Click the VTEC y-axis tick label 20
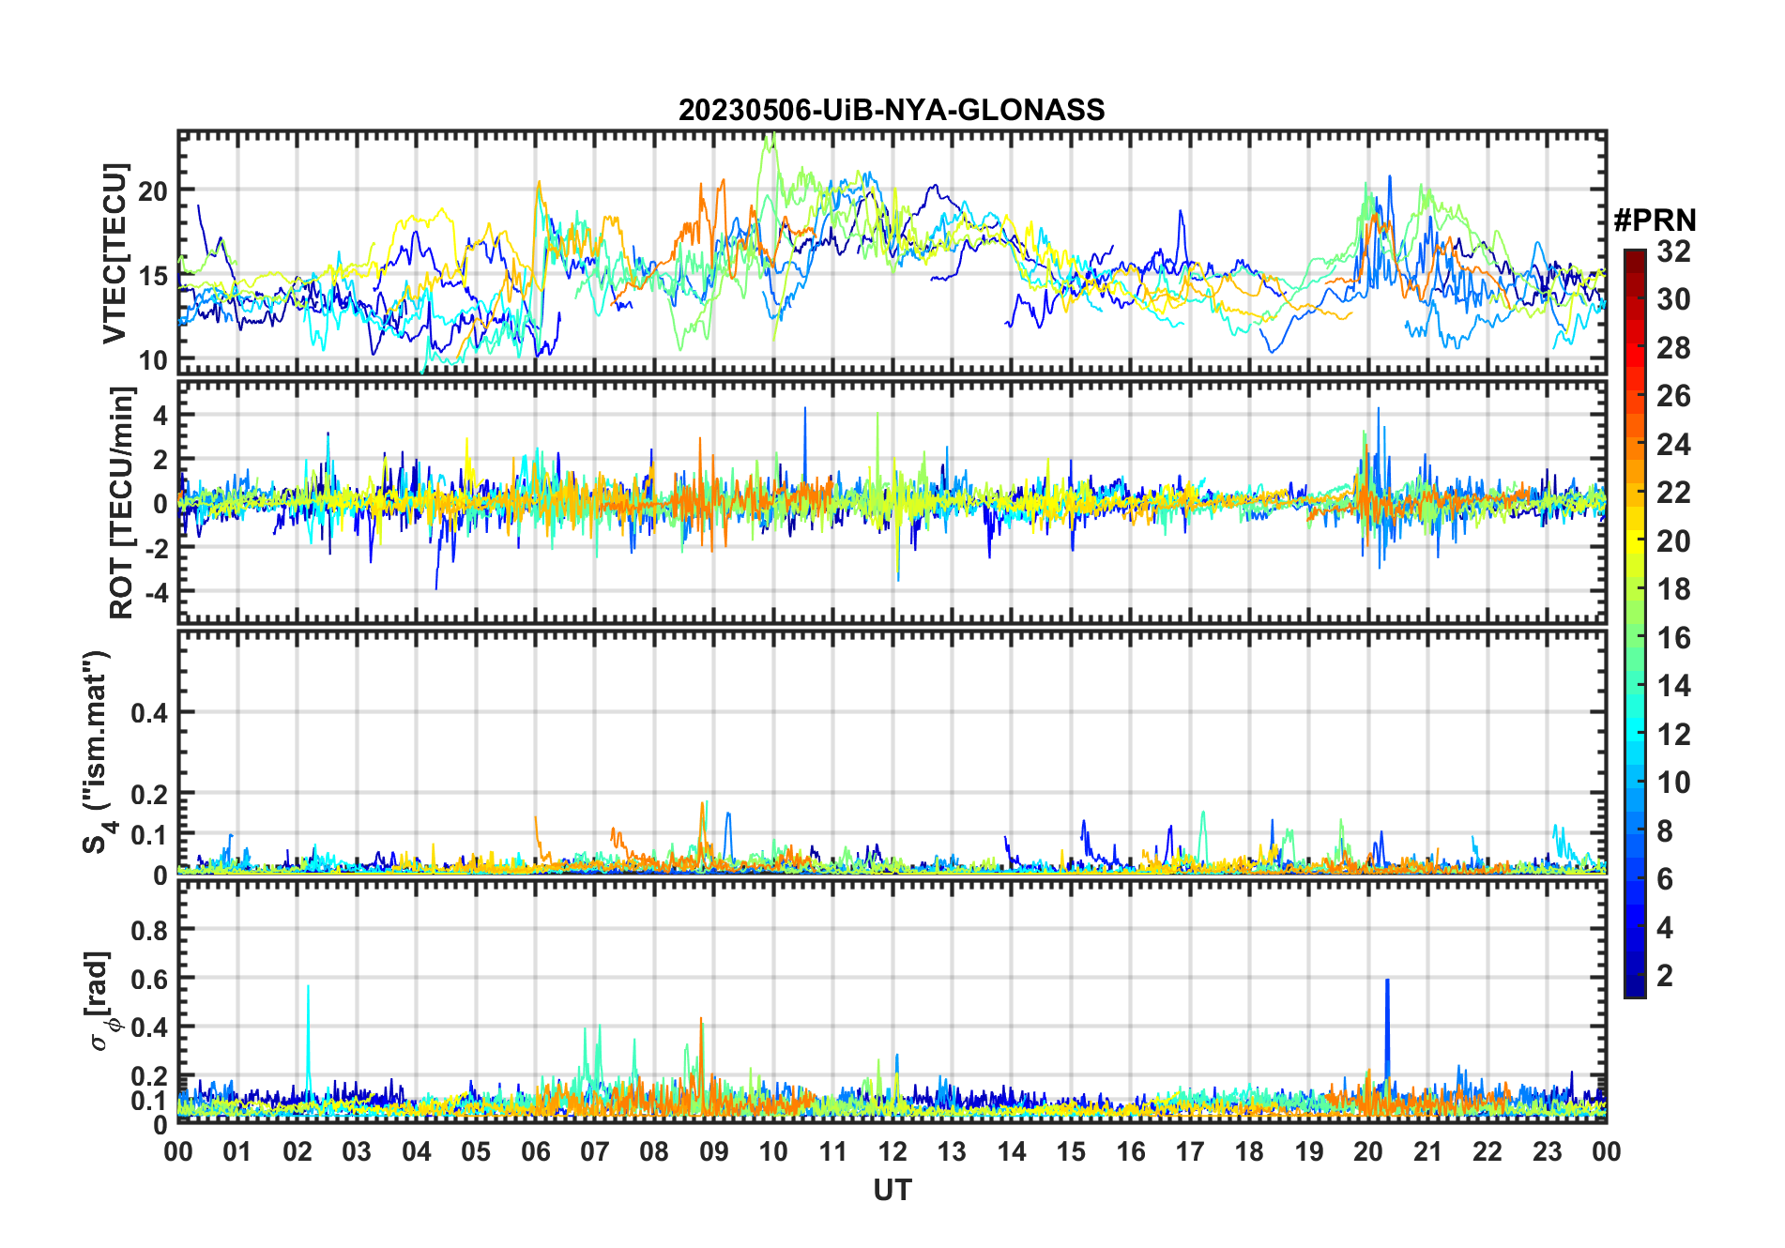 pyautogui.click(x=153, y=190)
